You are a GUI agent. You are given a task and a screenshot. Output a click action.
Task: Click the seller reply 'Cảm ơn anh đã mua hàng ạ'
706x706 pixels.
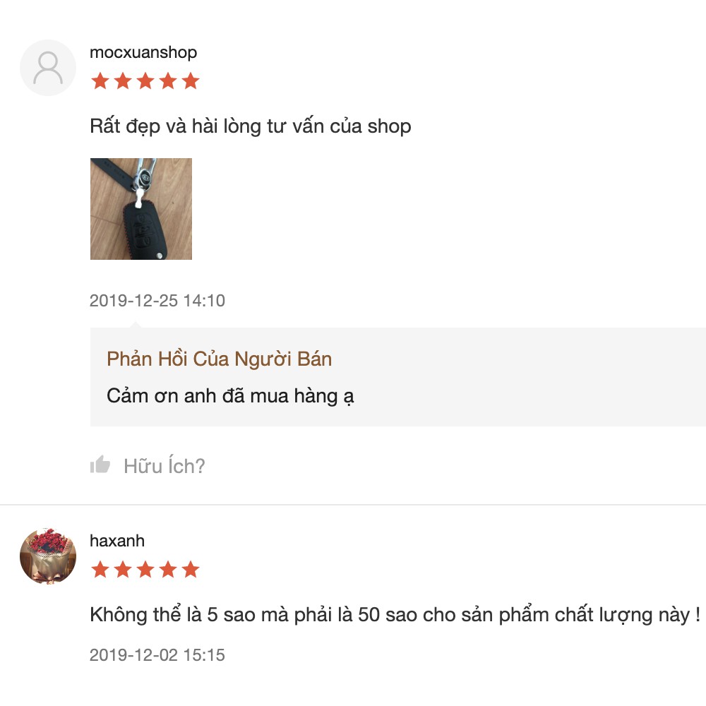(x=230, y=396)
